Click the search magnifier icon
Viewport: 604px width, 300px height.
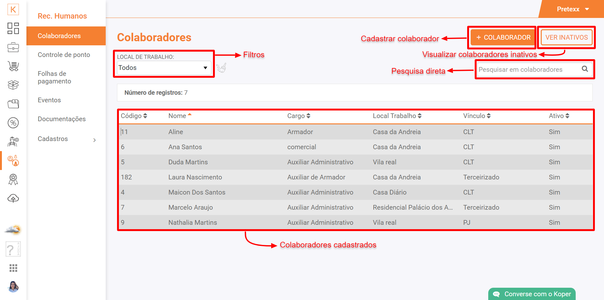tap(584, 69)
